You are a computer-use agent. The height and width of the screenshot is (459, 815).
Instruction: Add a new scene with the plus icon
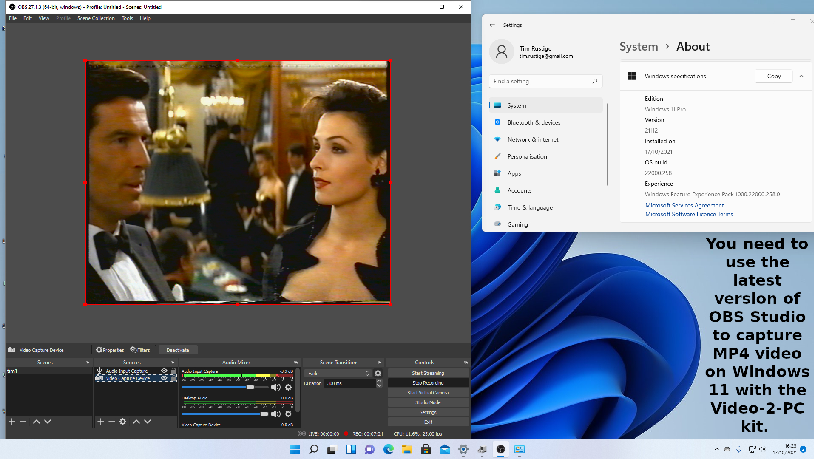(12, 422)
